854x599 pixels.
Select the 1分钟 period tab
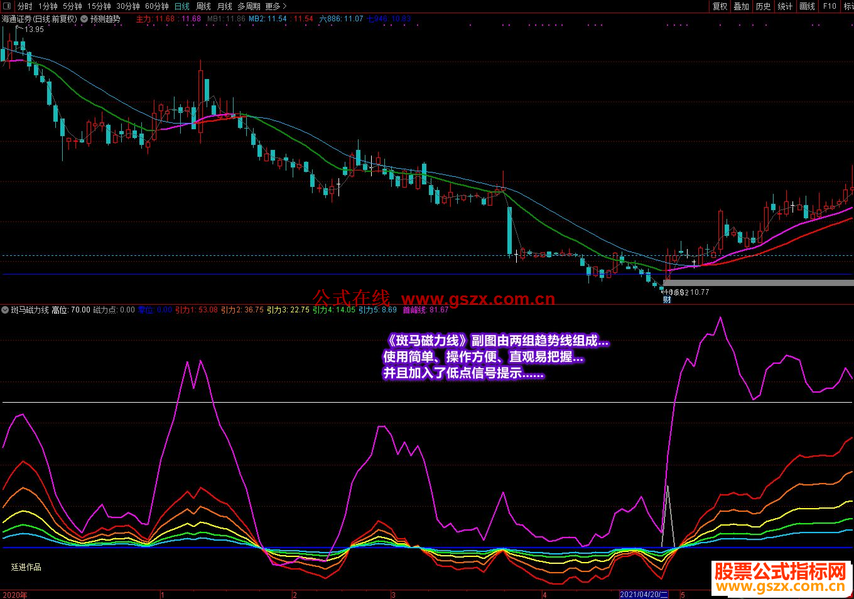coord(48,6)
